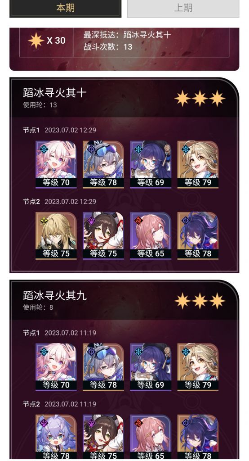This screenshot has width=249, height=461.
Task: Select blonde level 79 character in 其十 节点1
Action: pyautogui.click(x=198, y=164)
